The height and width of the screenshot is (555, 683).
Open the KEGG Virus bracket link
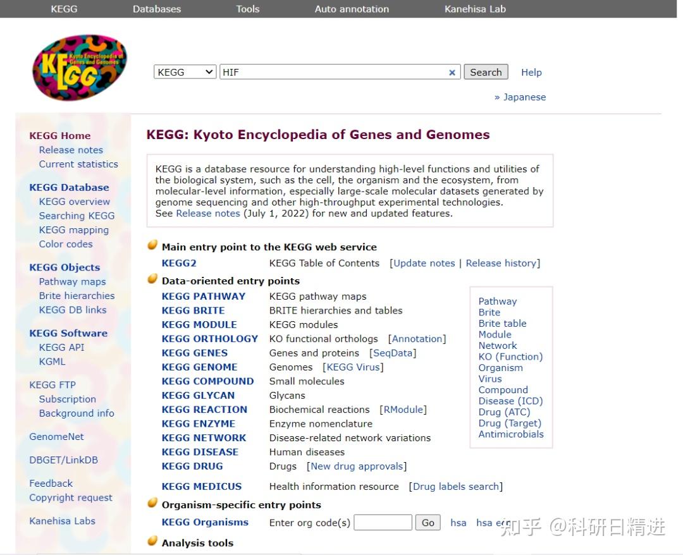354,367
